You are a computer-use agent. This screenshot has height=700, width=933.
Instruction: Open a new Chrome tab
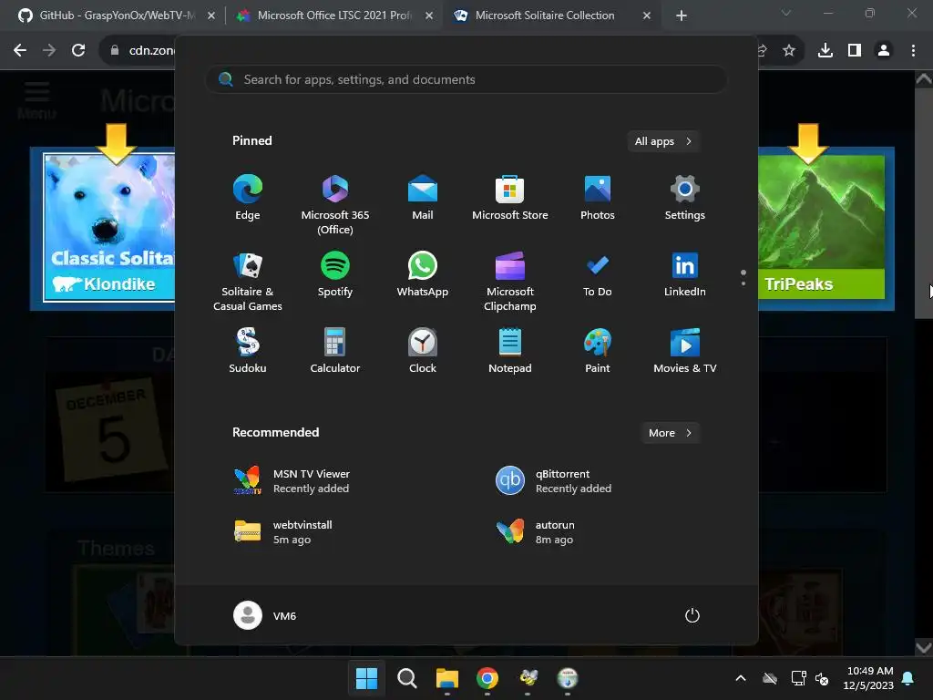[x=682, y=15]
